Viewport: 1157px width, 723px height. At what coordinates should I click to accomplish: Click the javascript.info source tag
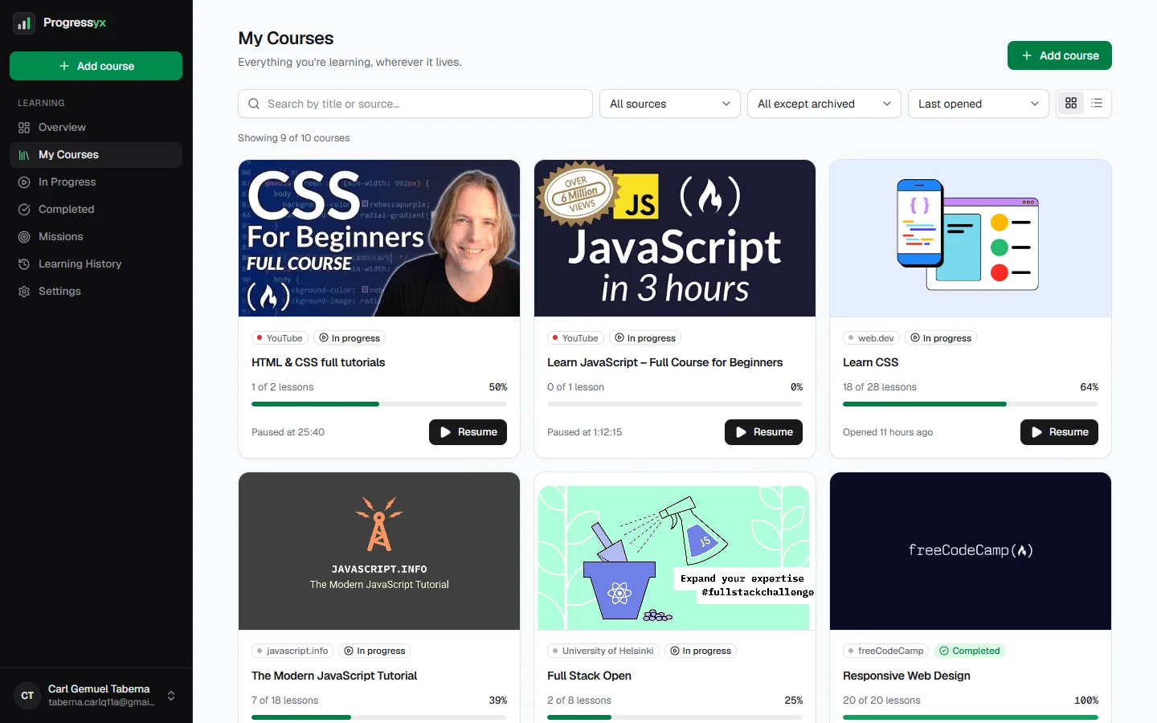tap(292, 651)
